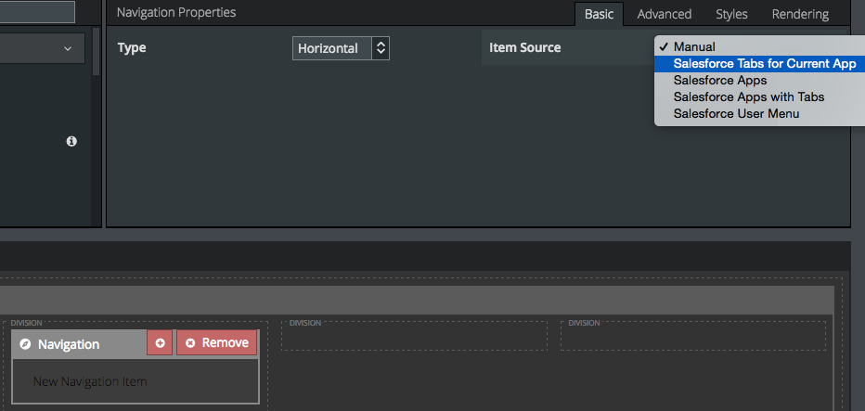Add a navigation item with plus button
The height and width of the screenshot is (411, 865).
pos(160,343)
